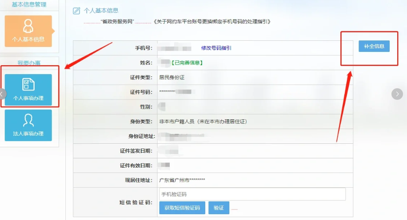
Task: Open the 法人事项办理 person icon
Action: [x=28, y=120]
